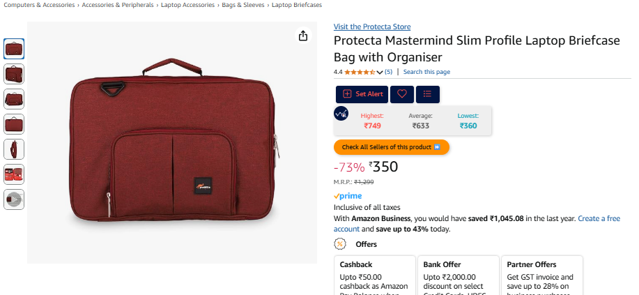Add to wishlist with heart icon
This screenshot has height=295, width=639.
[x=402, y=94]
